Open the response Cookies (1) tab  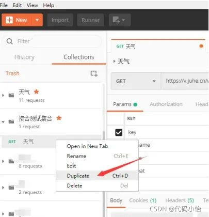[143, 200]
